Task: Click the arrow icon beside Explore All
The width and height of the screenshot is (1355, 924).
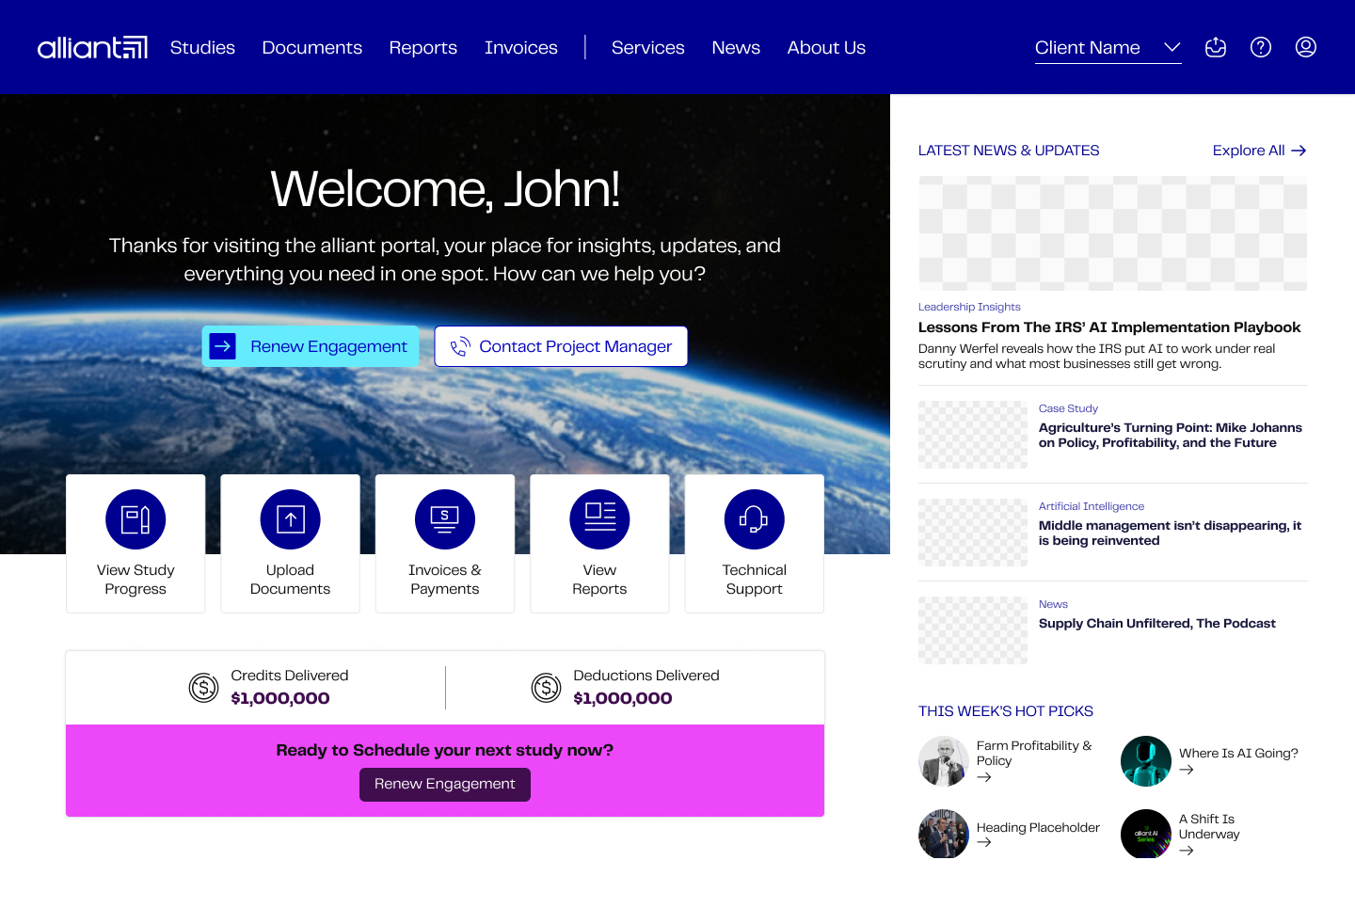Action: [1299, 151]
